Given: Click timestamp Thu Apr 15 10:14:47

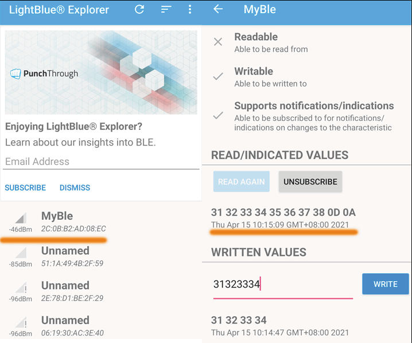Looking at the screenshot, I should (x=280, y=333).
